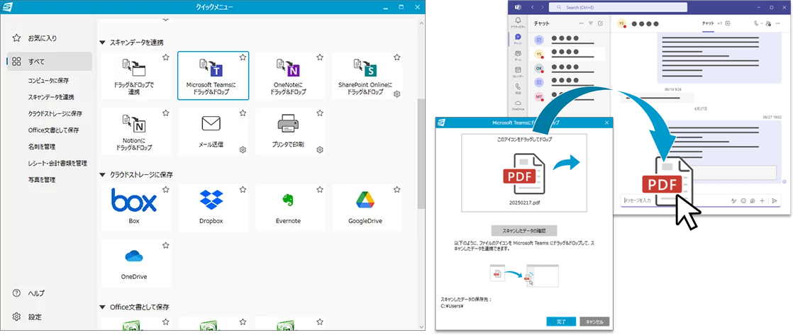Open the Drag & Drop linkage tile
The width and height of the screenshot is (793, 335).
136,75
